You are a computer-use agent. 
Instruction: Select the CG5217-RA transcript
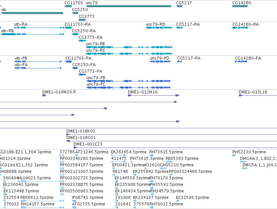pos(179,28)
